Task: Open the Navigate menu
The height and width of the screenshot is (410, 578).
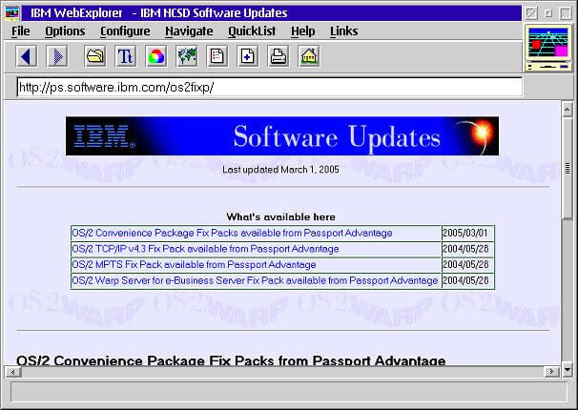Action: (189, 31)
